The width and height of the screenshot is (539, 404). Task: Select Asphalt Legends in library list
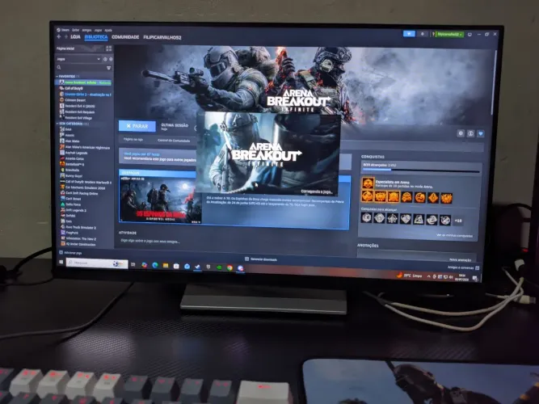pyautogui.click(x=74, y=153)
